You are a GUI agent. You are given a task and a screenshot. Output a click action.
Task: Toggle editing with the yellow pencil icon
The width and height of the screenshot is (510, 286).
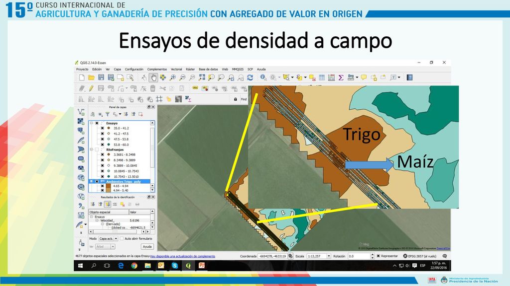92,88
